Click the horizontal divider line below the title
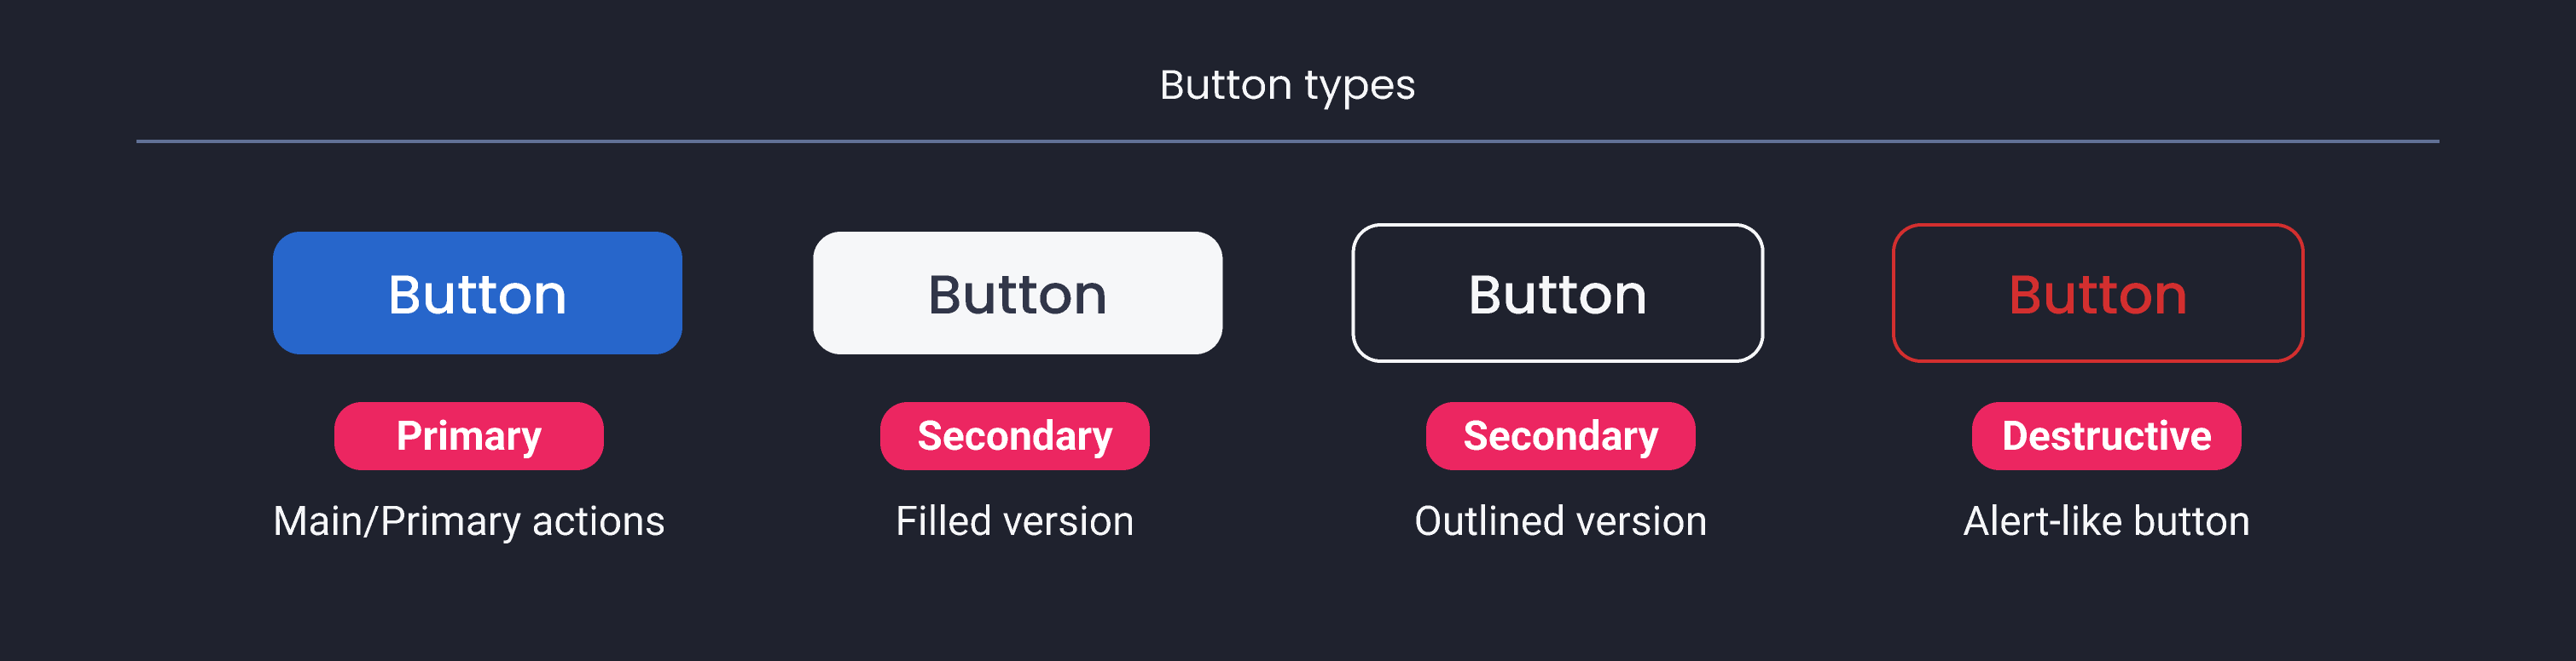The image size is (2576, 661). click(1288, 141)
